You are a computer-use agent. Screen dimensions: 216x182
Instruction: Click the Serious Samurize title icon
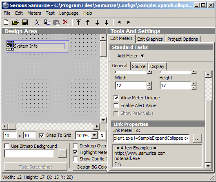[6, 5]
